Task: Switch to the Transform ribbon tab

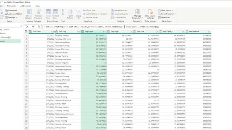Action: 11,6
